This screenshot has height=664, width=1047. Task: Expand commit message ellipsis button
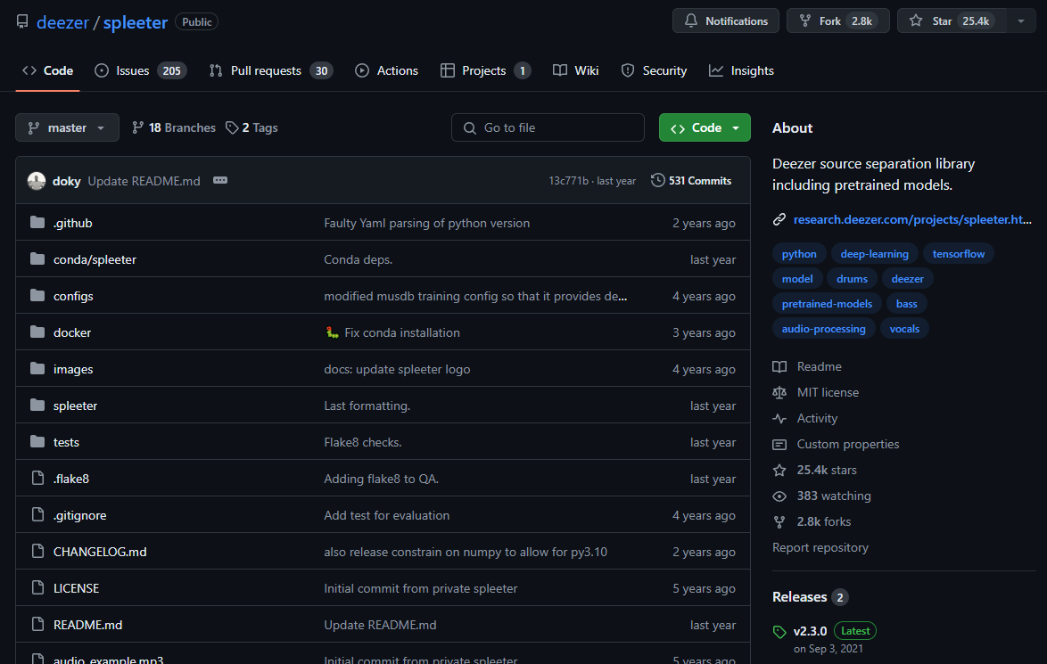[x=220, y=181]
